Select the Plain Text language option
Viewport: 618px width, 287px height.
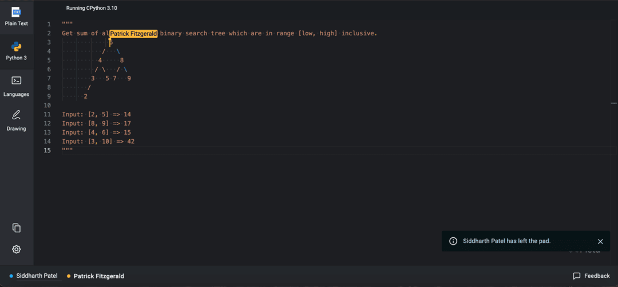coord(16,17)
